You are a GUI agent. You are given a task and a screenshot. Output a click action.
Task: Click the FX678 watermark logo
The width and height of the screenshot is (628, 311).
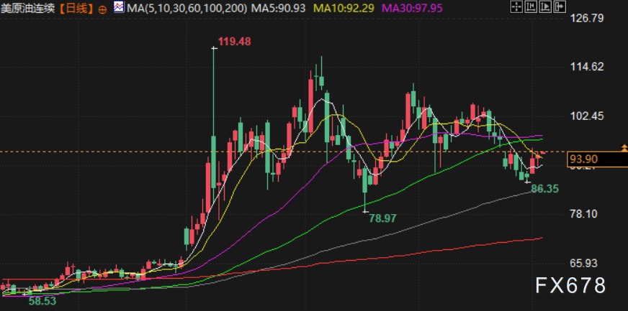coord(570,285)
